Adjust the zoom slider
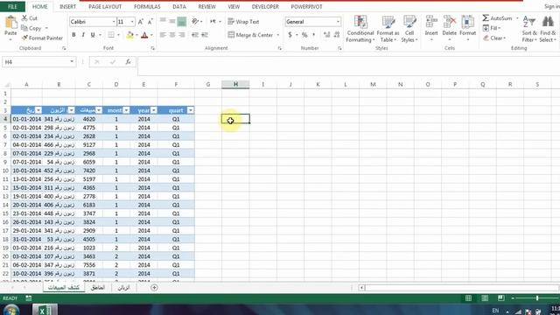This screenshot has width=560, height=315. [536, 298]
